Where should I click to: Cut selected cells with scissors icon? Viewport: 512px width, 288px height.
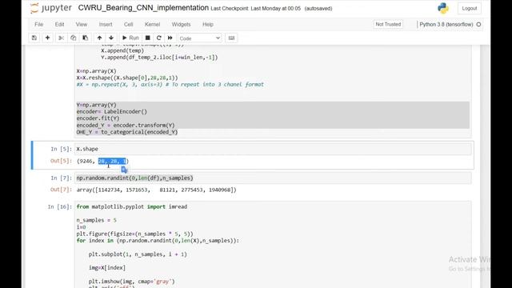[x=61, y=38]
